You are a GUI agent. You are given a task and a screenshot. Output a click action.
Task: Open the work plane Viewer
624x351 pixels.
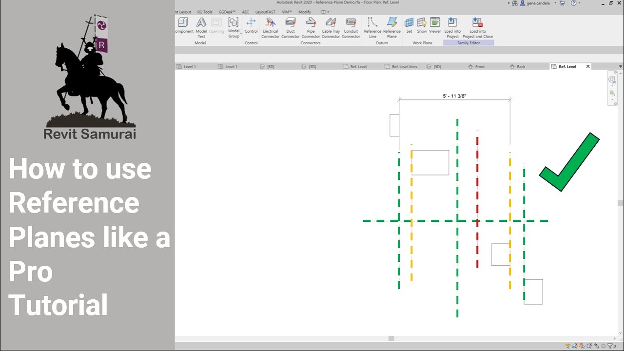[435, 25]
